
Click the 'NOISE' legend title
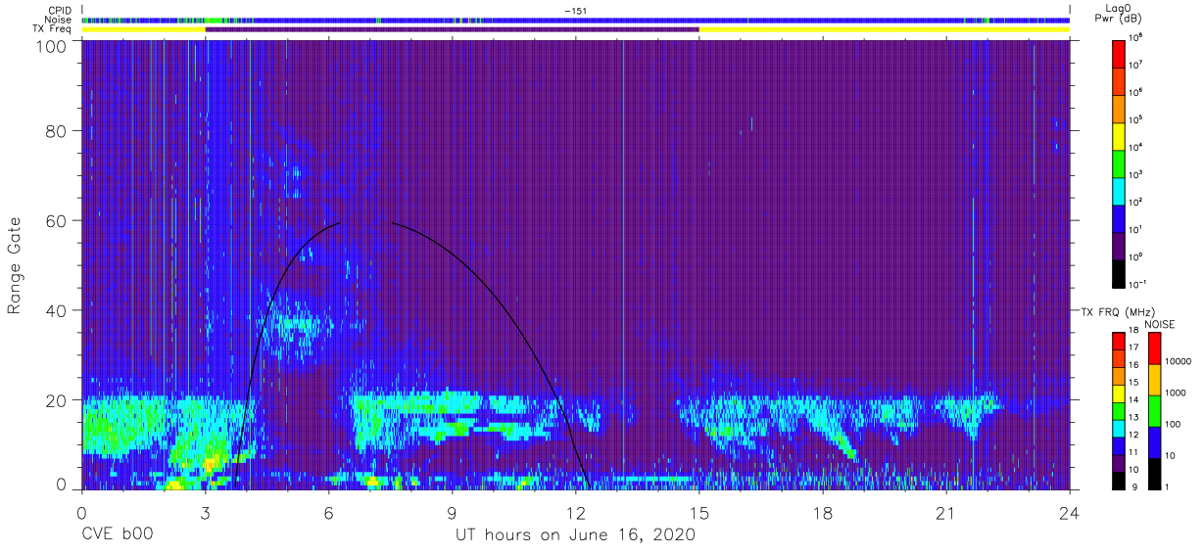[1160, 324]
